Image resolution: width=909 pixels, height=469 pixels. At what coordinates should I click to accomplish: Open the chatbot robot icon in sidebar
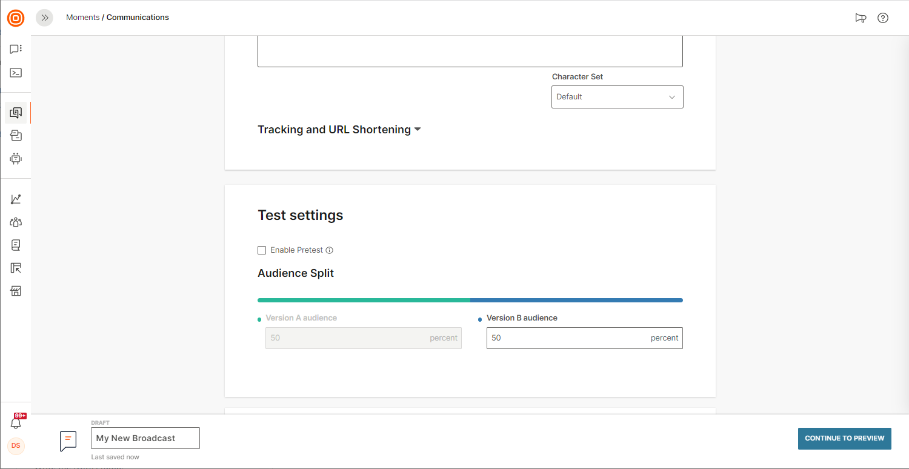click(x=16, y=159)
